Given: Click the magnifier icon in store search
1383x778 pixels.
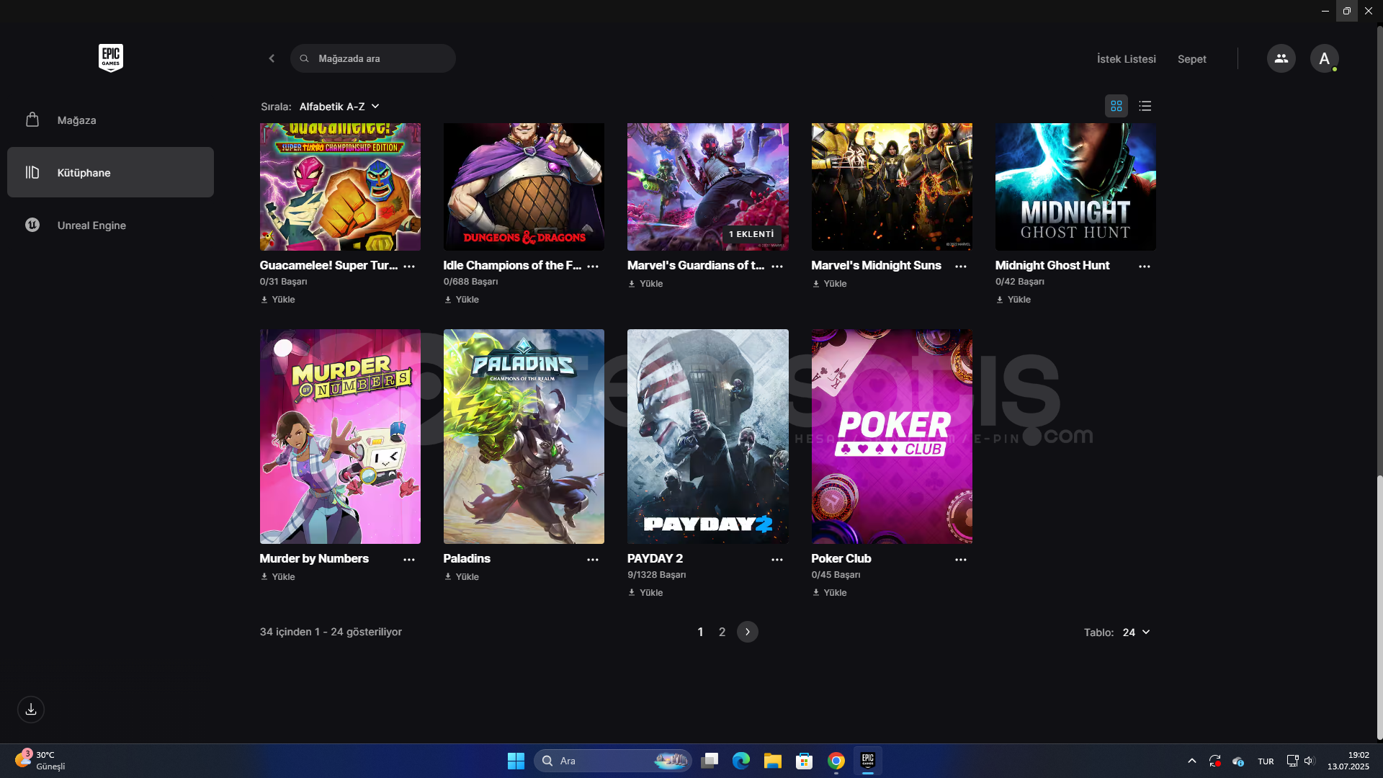Looking at the screenshot, I should [x=304, y=58].
